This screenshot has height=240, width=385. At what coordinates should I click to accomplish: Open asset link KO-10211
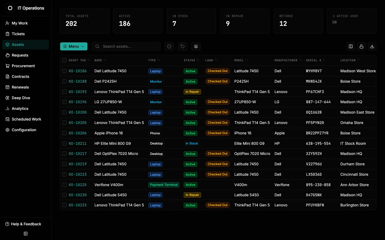click(x=78, y=143)
